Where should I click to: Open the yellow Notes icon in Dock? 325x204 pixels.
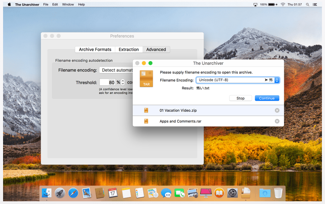tap(126, 193)
